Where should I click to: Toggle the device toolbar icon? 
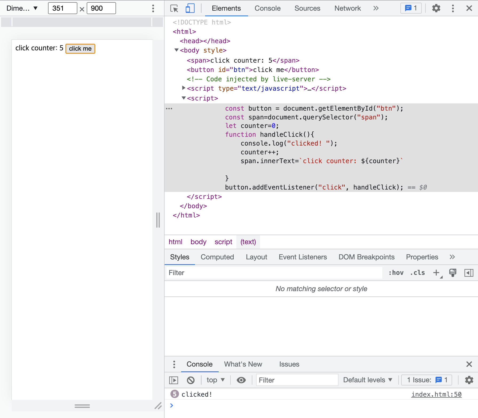click(190, 8)
